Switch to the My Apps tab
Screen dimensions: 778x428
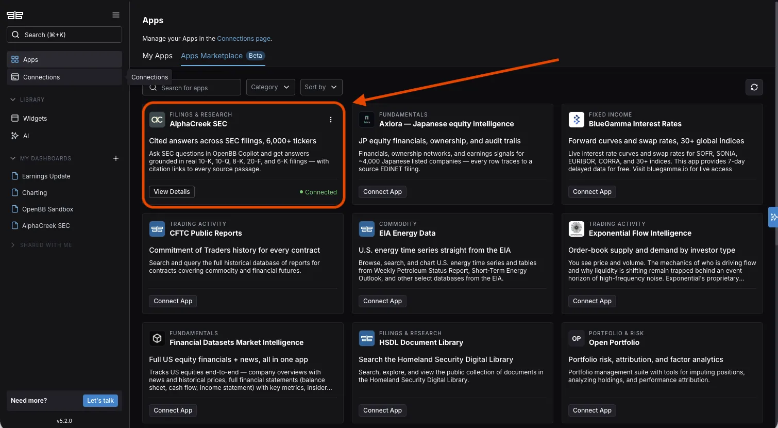pyautogui.click(x=157, y=56)
